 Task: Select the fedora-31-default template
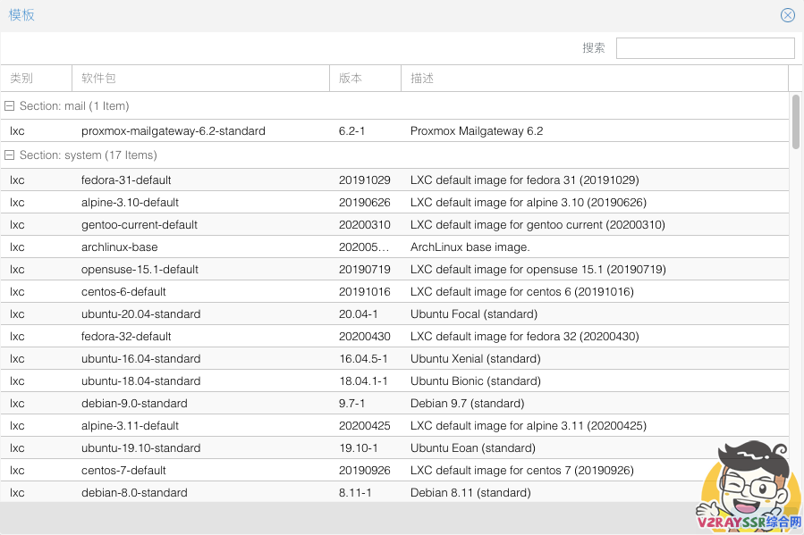[x=126, y=180]
